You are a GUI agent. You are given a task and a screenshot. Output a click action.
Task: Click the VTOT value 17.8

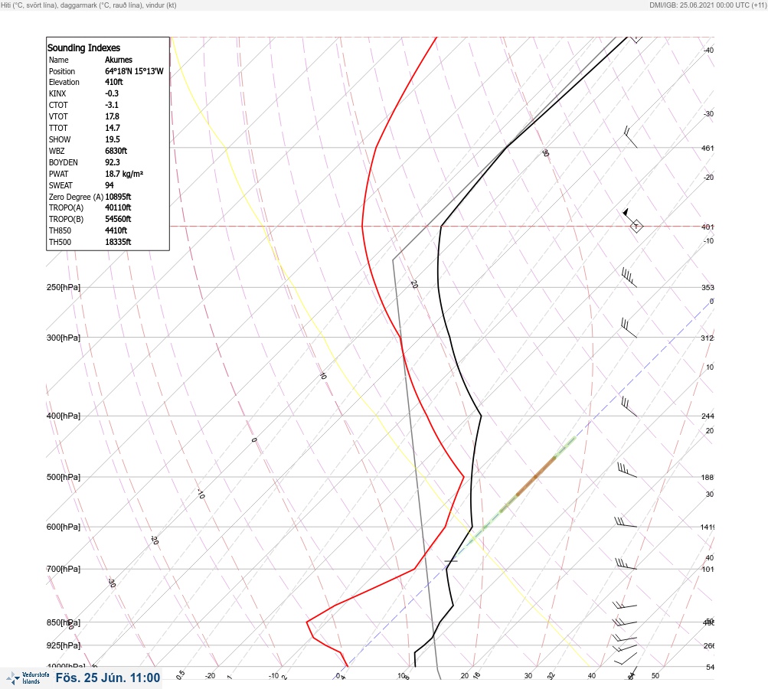click(112, 116)
